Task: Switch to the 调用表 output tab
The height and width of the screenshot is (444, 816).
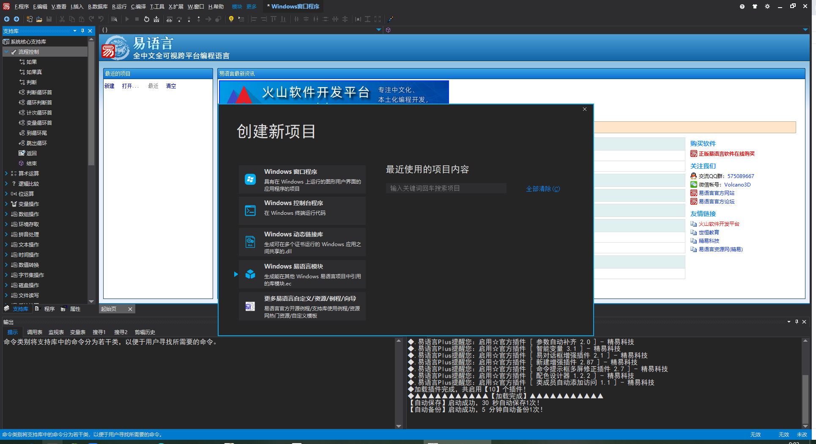Action: [x=35, y=332]
